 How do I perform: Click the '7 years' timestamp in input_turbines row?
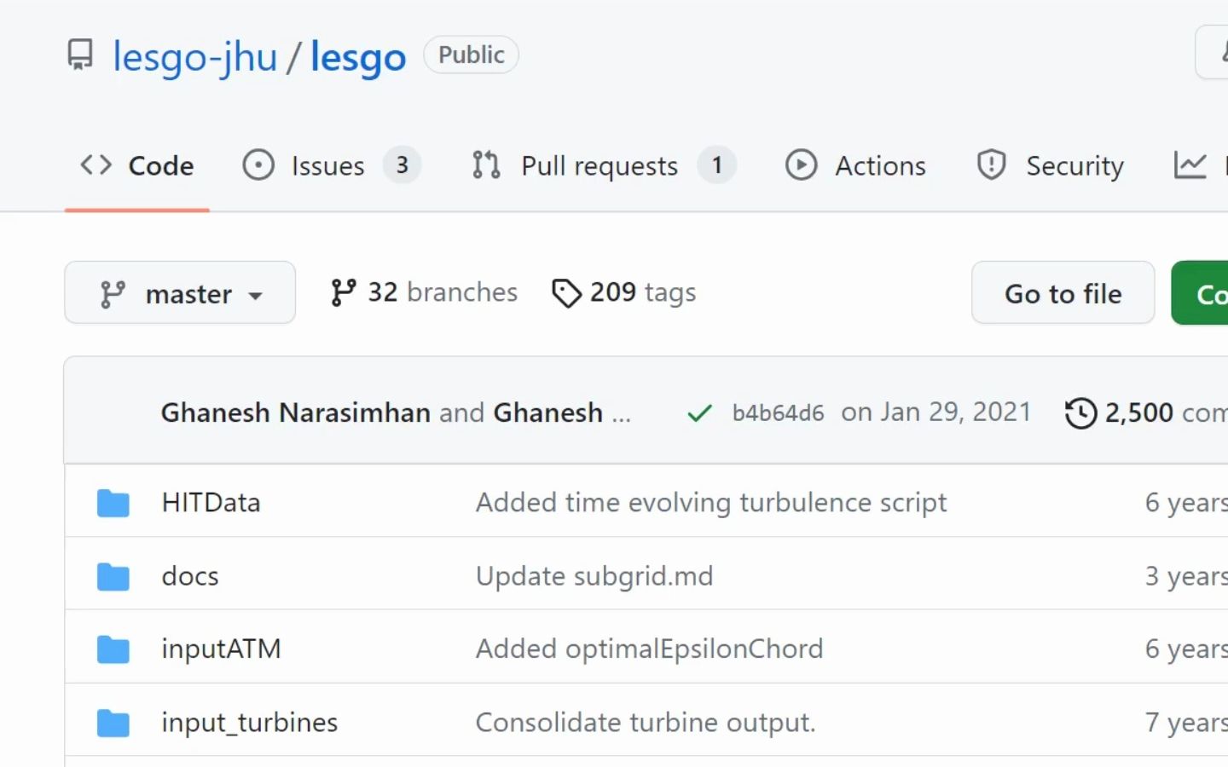coord(1186,722)
